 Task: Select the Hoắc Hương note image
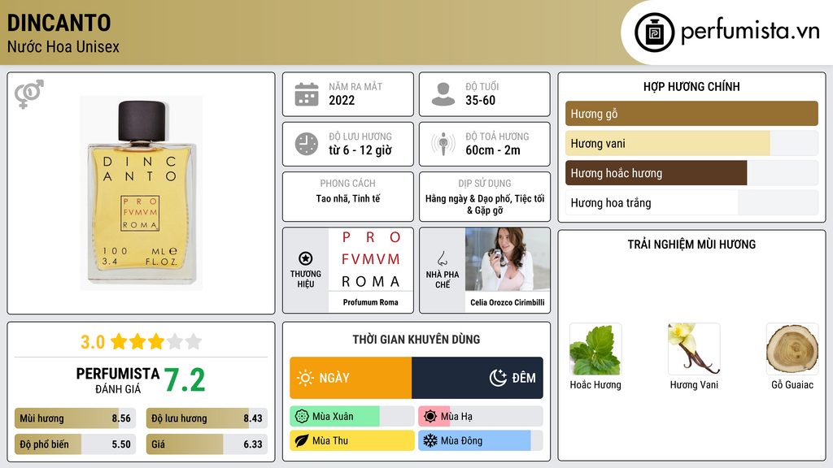point(595,349)
